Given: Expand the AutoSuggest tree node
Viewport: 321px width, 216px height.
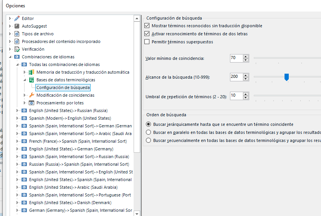Looking at the screenshot, I should point(10,26).
